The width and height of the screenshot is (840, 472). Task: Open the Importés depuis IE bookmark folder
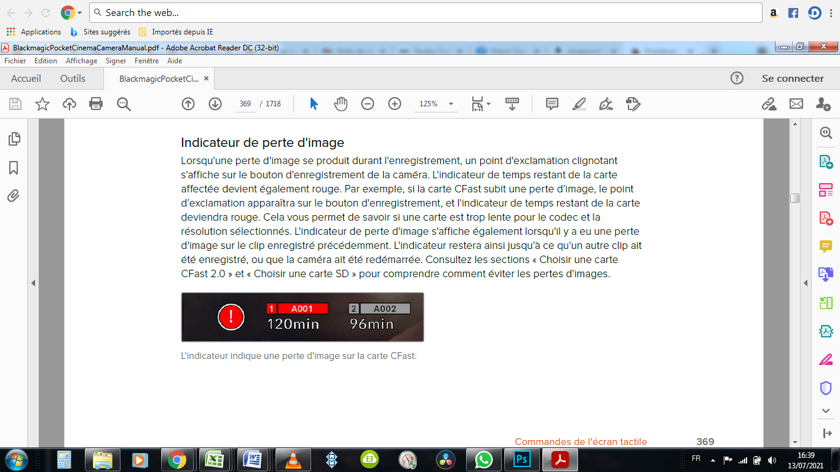pos(176,31)
